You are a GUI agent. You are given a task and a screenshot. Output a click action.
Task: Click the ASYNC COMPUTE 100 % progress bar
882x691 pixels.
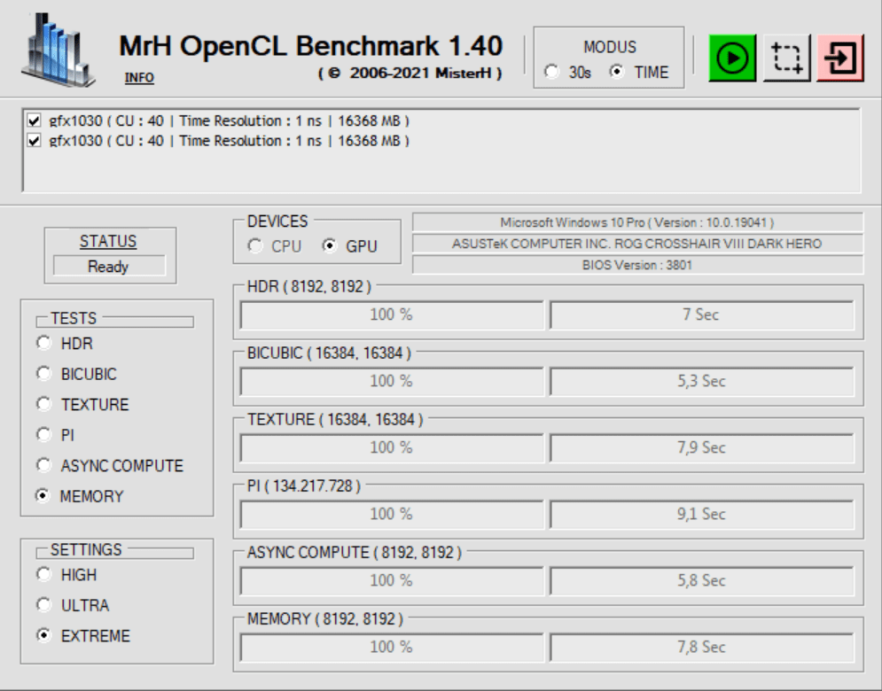[392, 580]
